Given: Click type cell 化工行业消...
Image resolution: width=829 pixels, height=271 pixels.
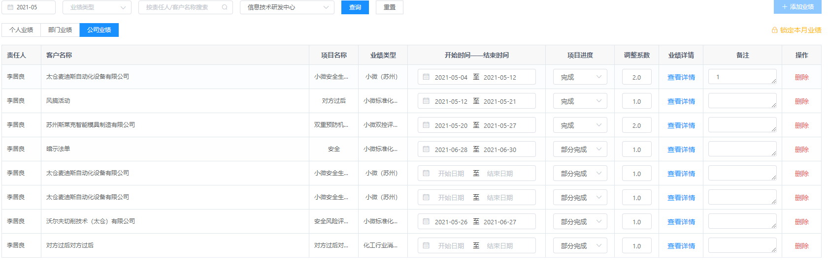Looking at the screenshot, I should (x=380, y=245).
